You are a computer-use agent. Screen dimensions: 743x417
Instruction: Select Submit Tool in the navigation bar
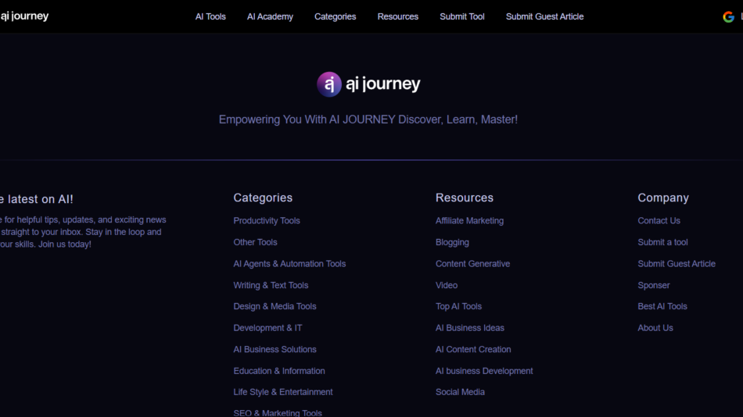462,16
